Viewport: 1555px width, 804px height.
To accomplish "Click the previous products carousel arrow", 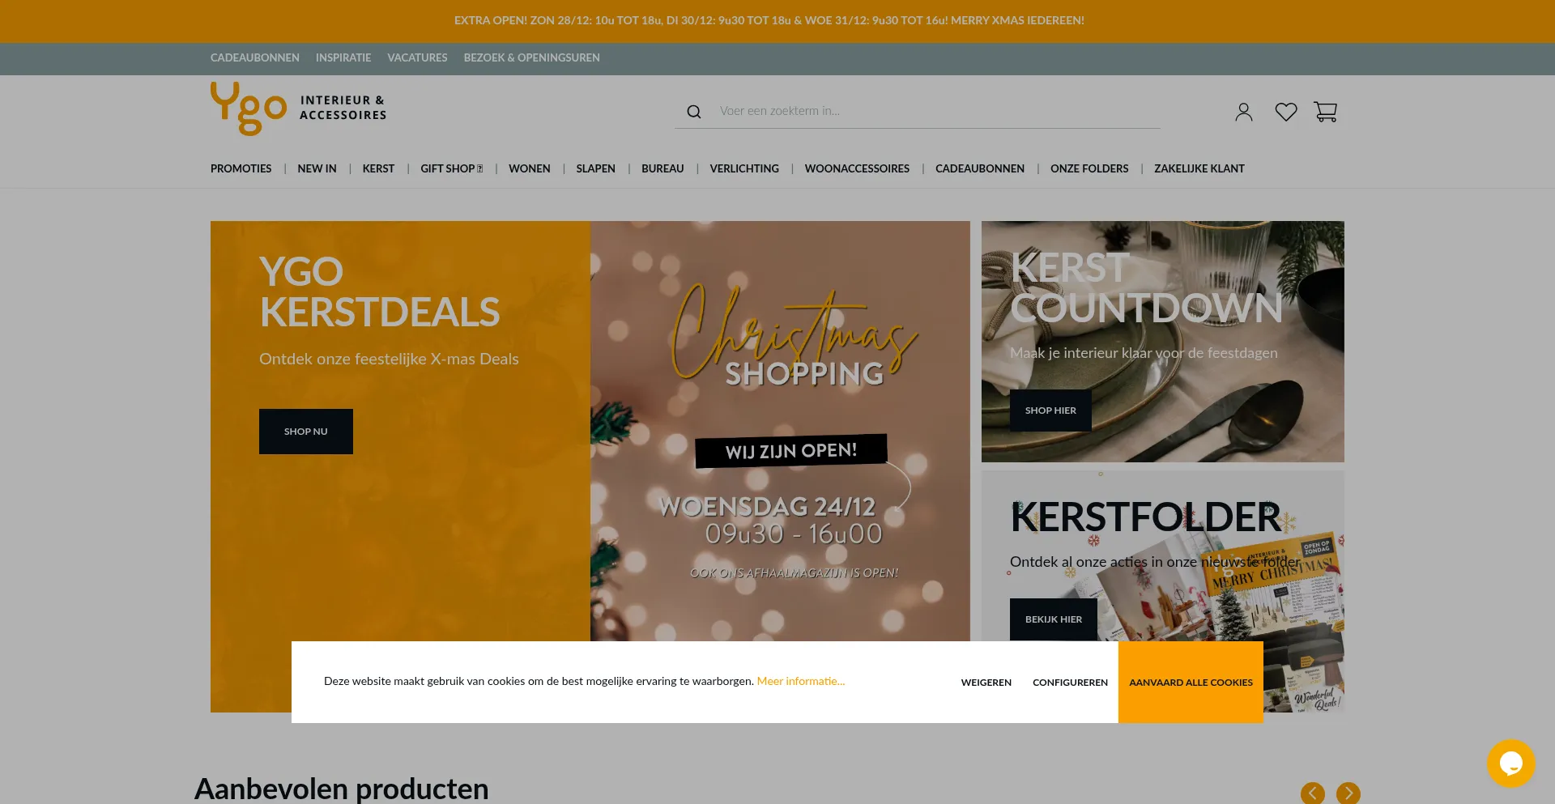I will pos(1313,793).
